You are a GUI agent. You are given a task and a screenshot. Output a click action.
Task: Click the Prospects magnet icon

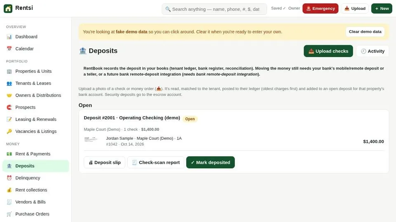[9, 107]
